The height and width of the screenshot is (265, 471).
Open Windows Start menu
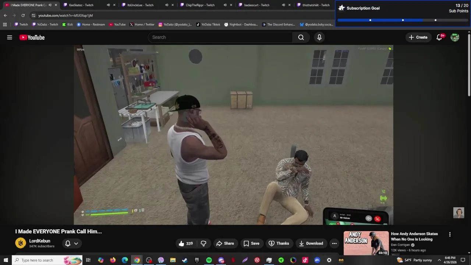[x=6, y=260]
